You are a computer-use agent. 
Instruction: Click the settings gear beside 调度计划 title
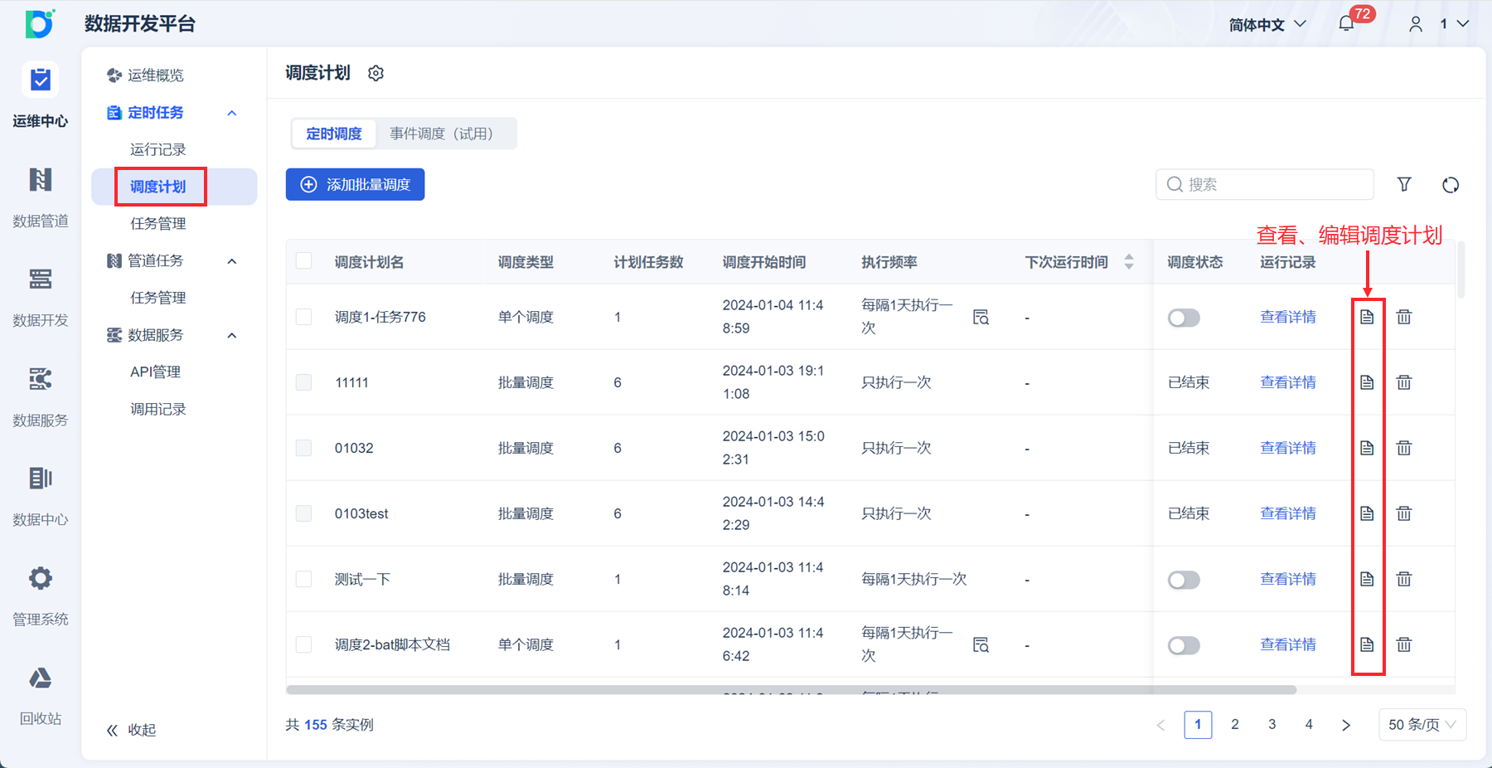(376, 73)
